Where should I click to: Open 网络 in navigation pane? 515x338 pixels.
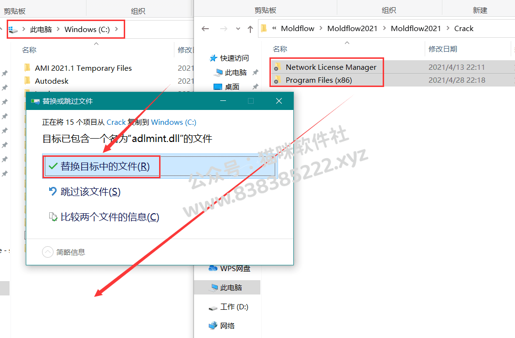227,326
